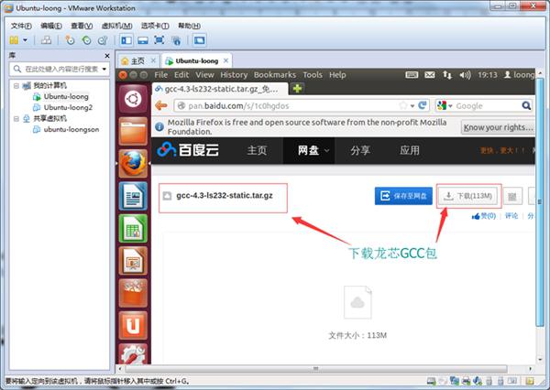Click the Firefox back arrow button

[x=161, y=105]
